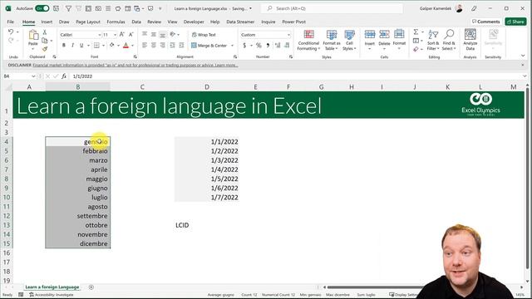Viewport: 532px width, 299px height.
Task: Open the font size dropdown
Action: [116, 35]
